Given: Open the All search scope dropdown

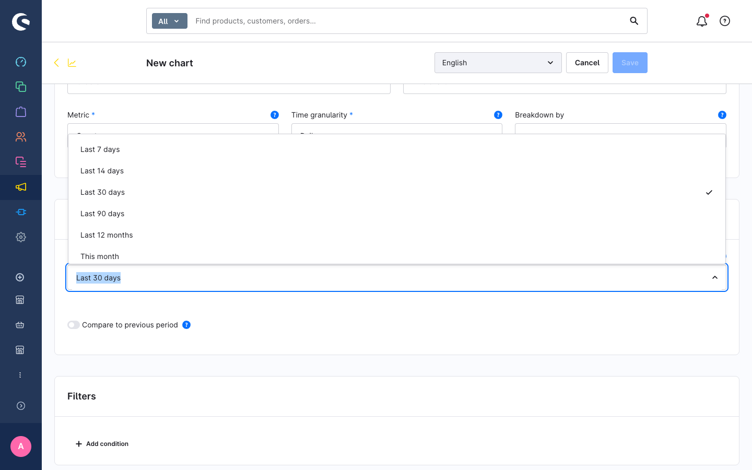Looking at the screenshot, I should pos(170,21).
